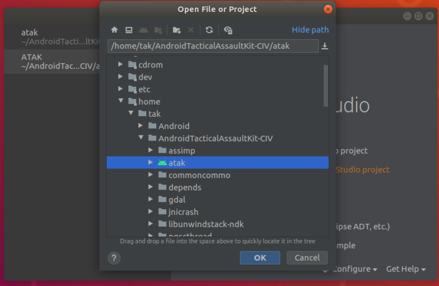This screenshot has width=439, height=286.
Task: Select the AndroidTacticalAssaultKit-CIV folder row
Action: (218, 138)
